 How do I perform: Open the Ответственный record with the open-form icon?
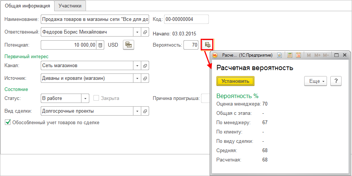[x=145, y=32]
